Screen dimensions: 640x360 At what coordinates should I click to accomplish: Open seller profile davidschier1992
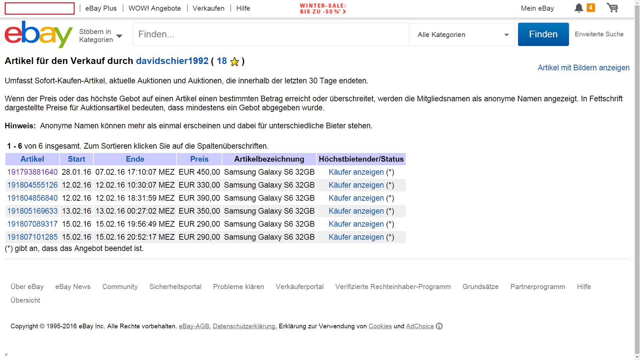pyautogui.click(x=172, y=61)
